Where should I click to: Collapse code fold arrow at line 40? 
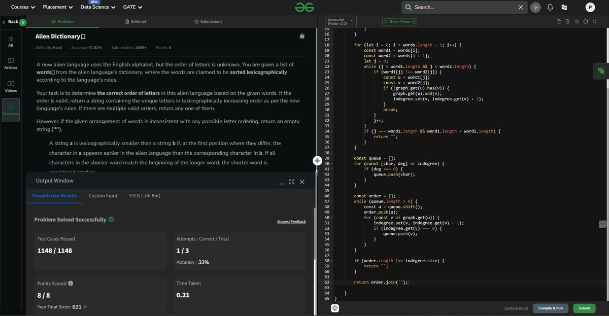tap(332, 163)
